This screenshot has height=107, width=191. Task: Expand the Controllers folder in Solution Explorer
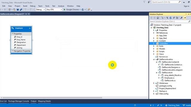[154, 43]
